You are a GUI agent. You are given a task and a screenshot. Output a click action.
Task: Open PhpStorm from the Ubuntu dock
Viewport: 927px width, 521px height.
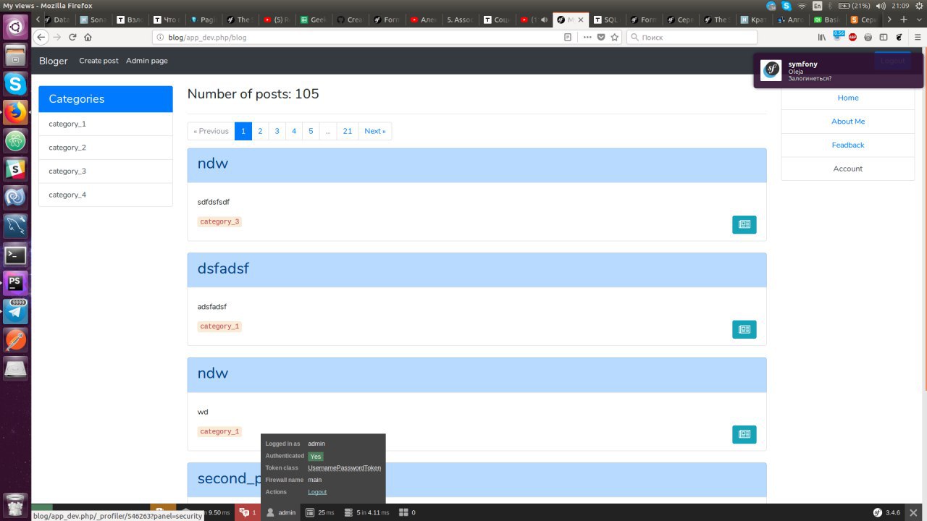coord(15,283)
